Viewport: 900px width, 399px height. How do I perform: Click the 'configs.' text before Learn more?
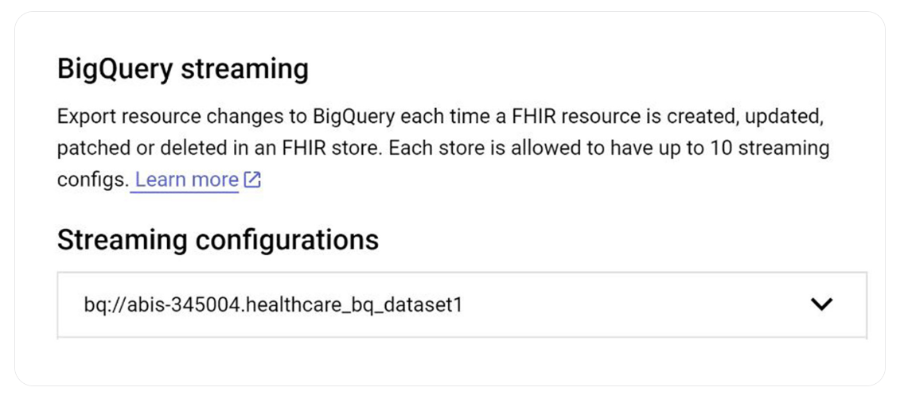92,180
